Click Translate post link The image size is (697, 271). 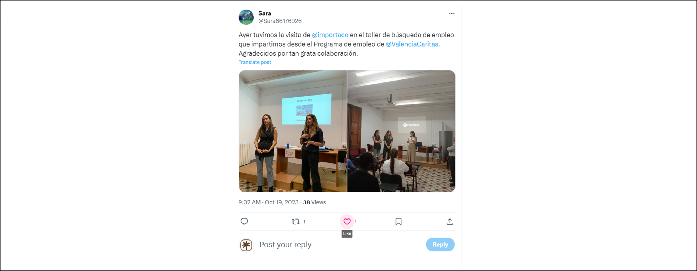coord(255,62)
